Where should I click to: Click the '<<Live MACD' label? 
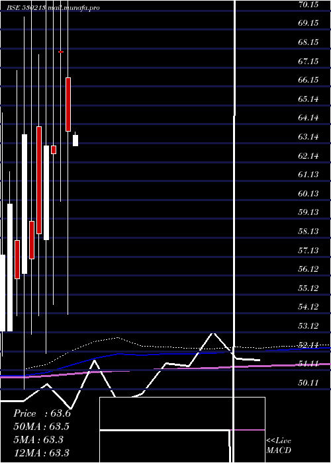pos(279,445)
